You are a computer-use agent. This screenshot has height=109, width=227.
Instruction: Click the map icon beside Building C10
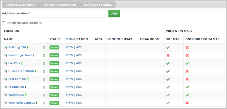pos(6,47)
